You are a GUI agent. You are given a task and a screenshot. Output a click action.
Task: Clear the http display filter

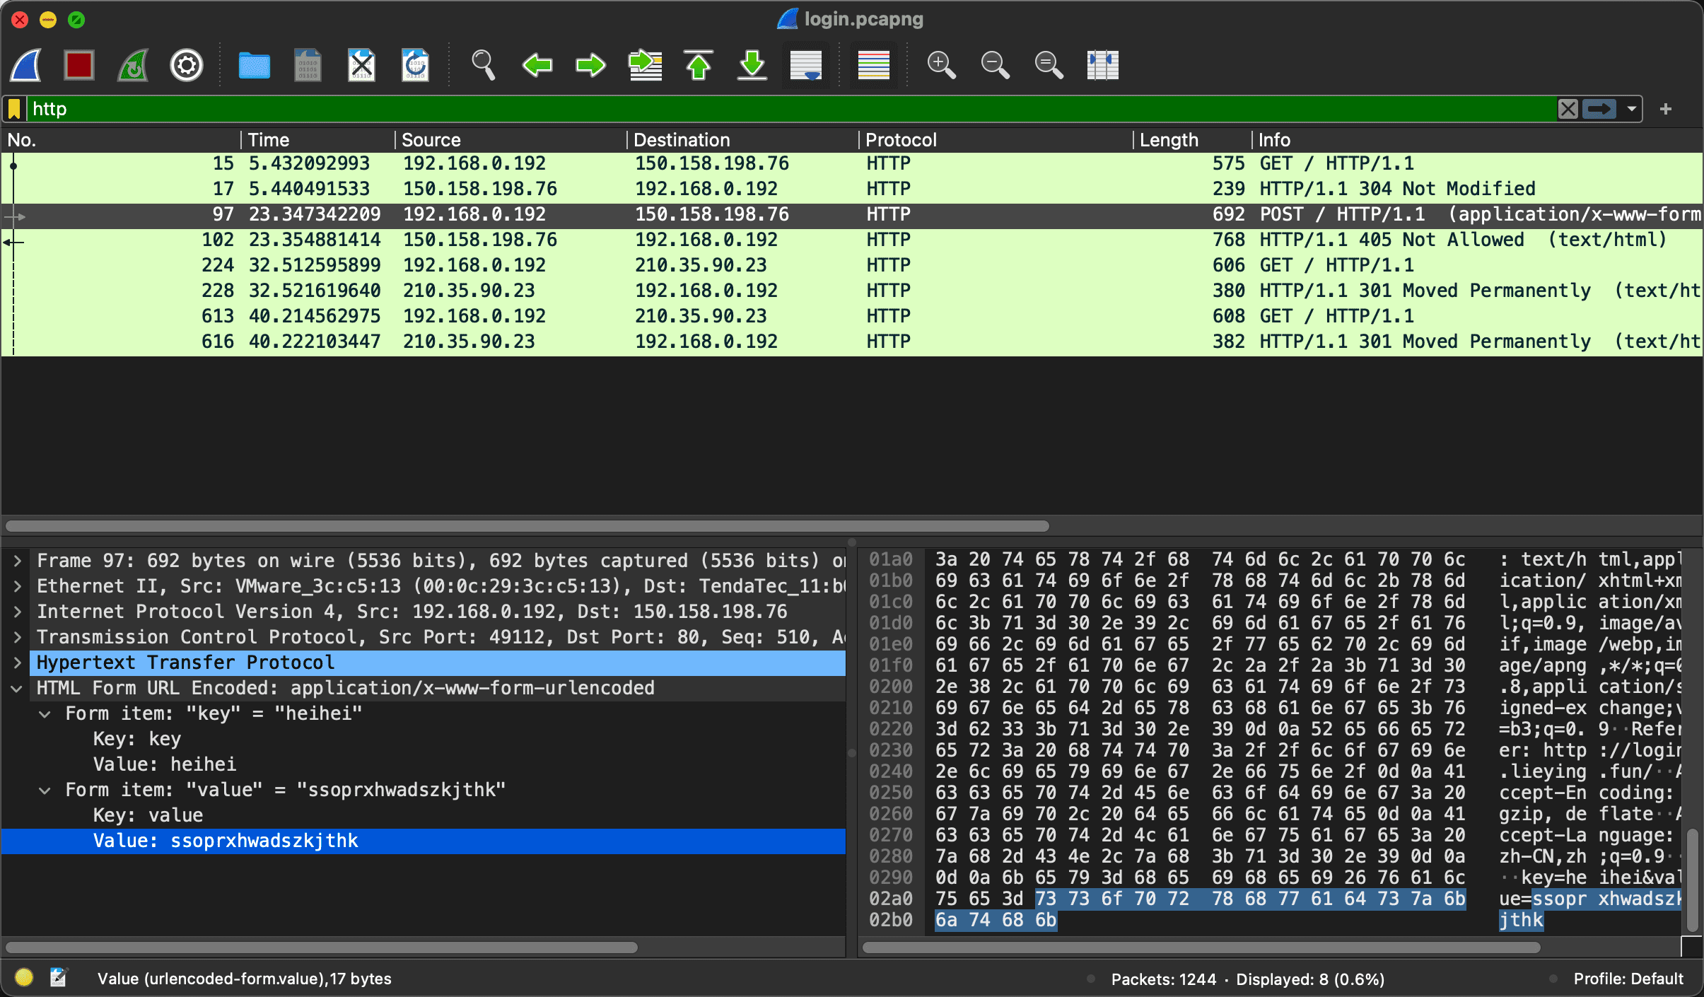click(1568, 109)
